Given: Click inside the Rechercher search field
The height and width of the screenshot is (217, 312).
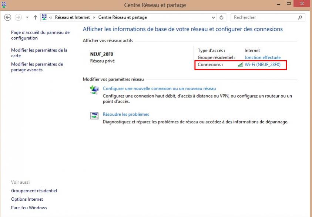Looking at the screenshot, I should (x=263, y=17).
